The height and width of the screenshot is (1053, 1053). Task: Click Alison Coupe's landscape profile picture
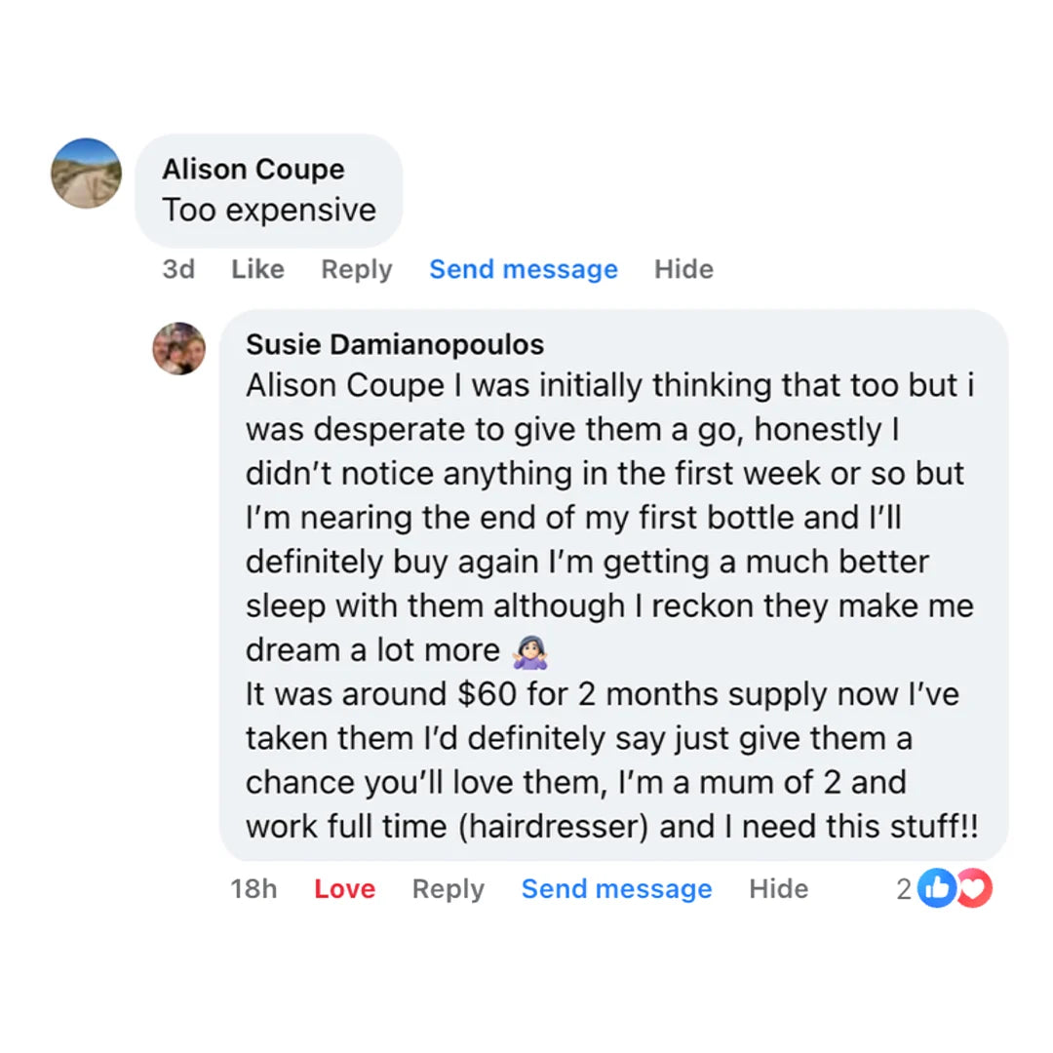click(87, 174)
